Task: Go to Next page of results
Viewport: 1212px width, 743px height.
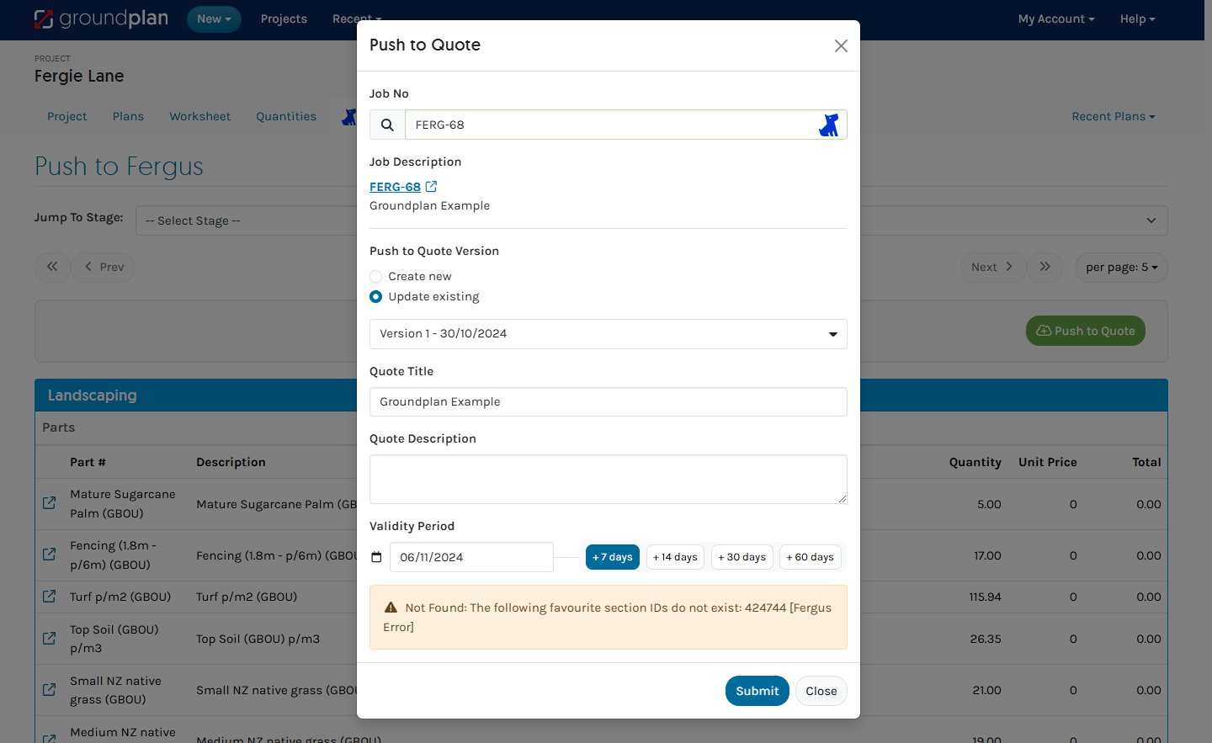Action: (993, 267)
